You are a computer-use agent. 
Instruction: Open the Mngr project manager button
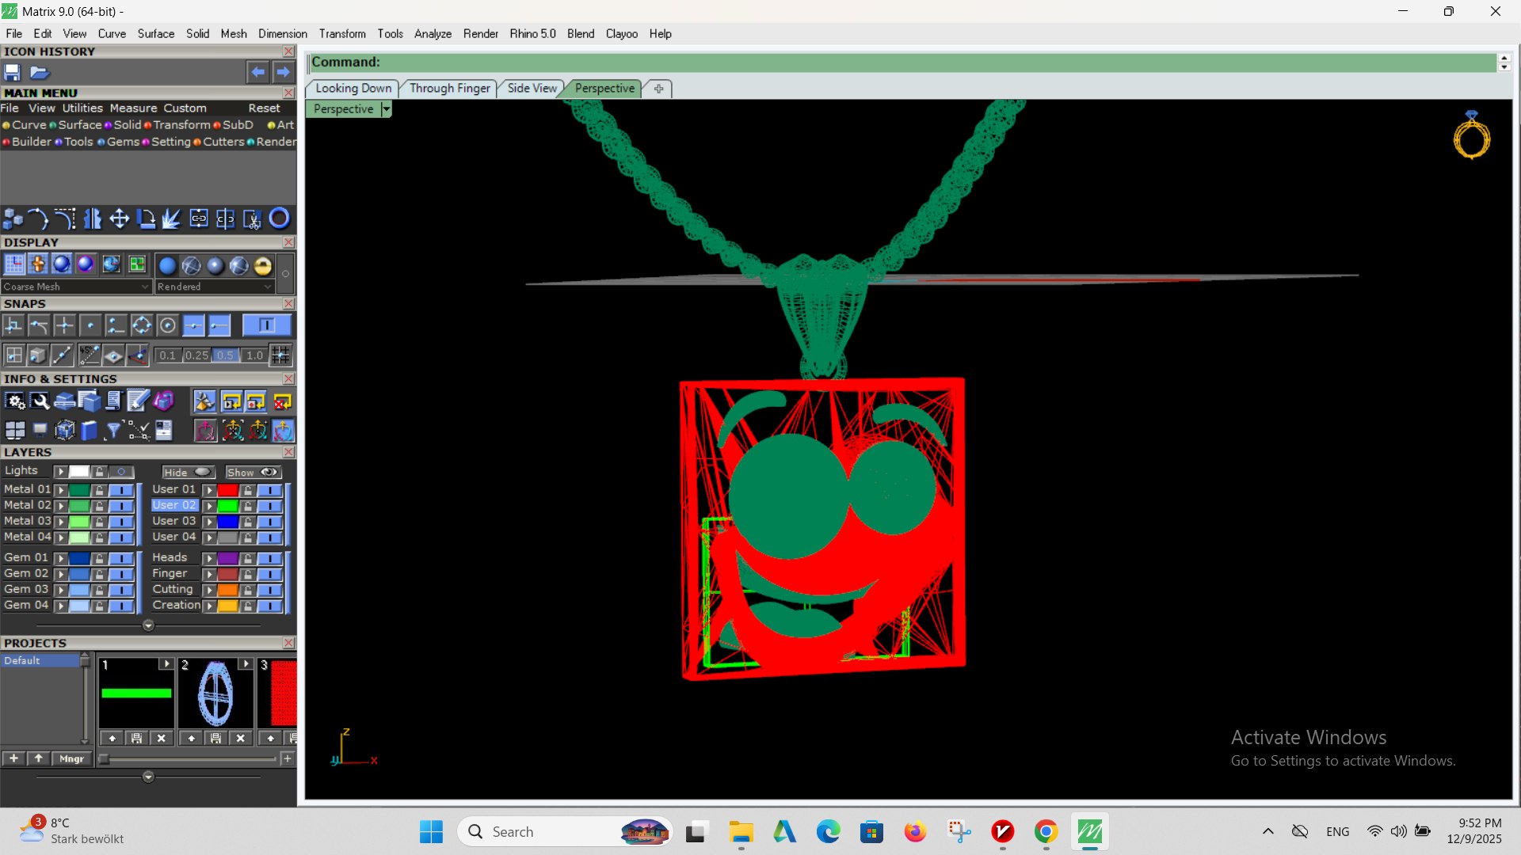(x=71, y=758)
